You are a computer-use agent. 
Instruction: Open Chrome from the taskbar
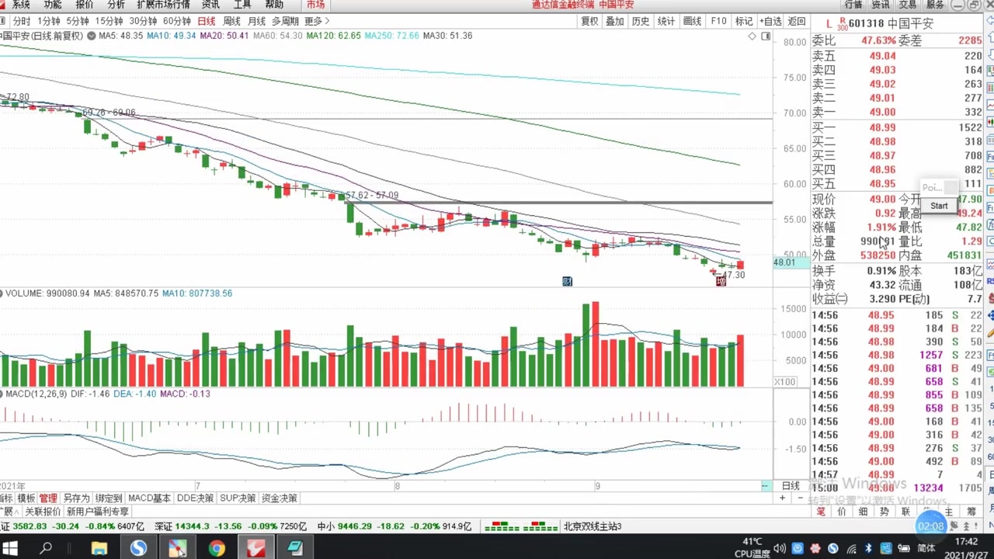point(217,548)
